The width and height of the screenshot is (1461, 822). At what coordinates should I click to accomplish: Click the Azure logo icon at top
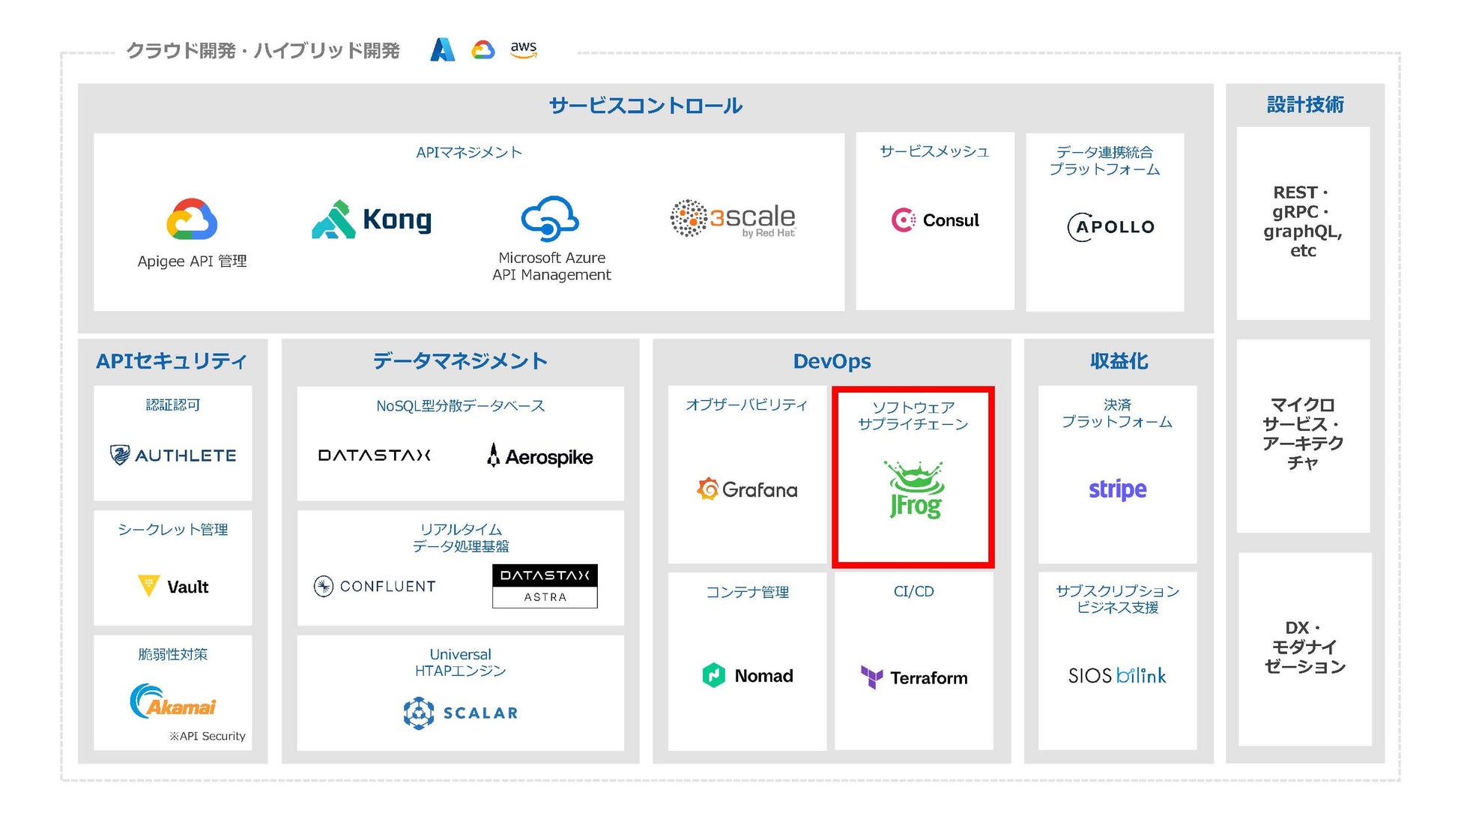click(x=442, y=50)
